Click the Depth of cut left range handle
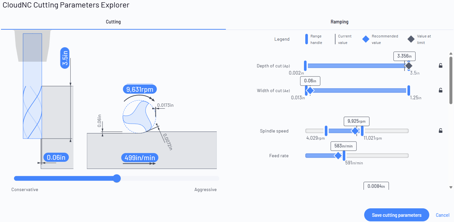The width and height of the screenshot is (454, 222). click(x=305, y=66)
